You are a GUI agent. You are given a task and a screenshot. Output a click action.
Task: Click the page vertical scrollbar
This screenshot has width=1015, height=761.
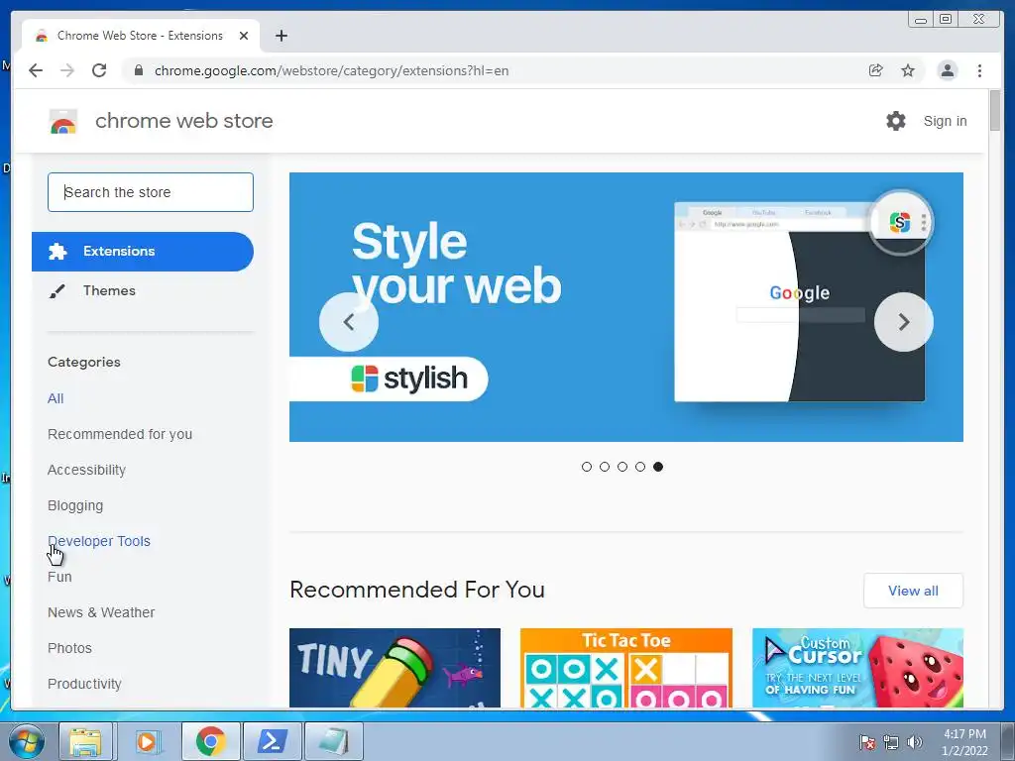995,111
